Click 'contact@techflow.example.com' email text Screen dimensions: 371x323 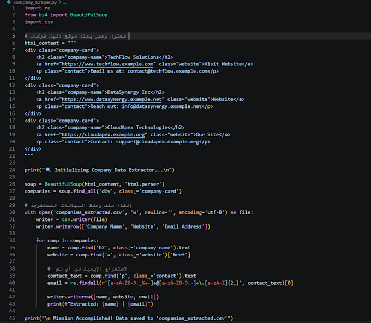tap(167, 71)
